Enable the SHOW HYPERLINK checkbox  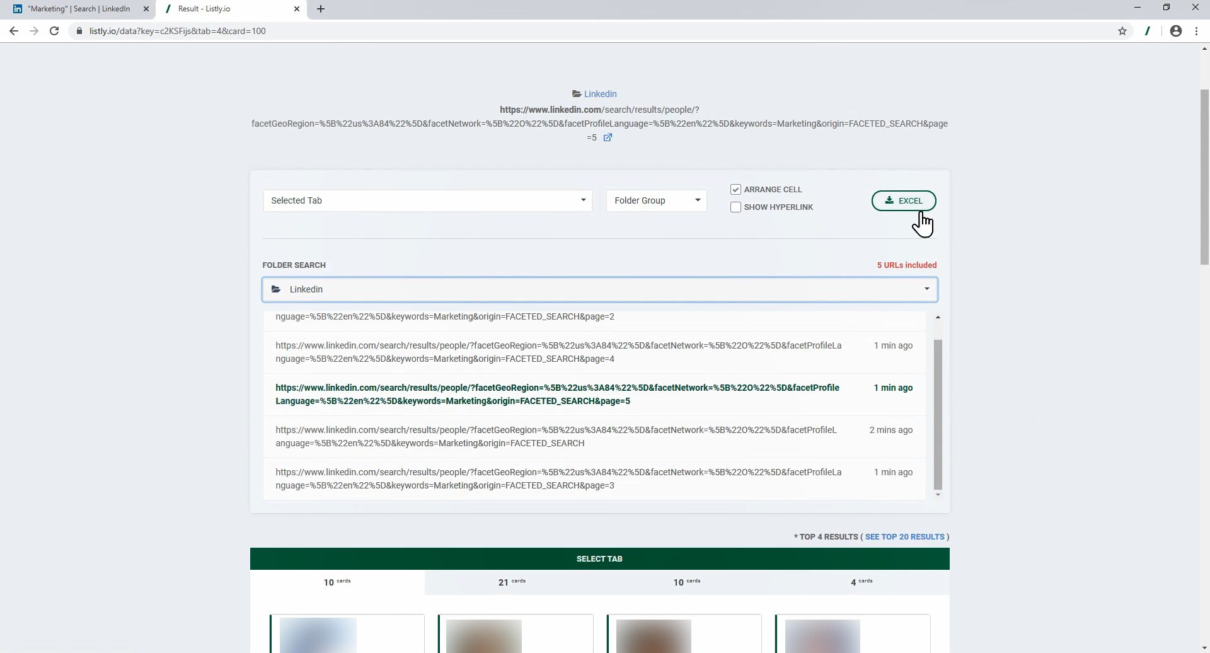735,207
